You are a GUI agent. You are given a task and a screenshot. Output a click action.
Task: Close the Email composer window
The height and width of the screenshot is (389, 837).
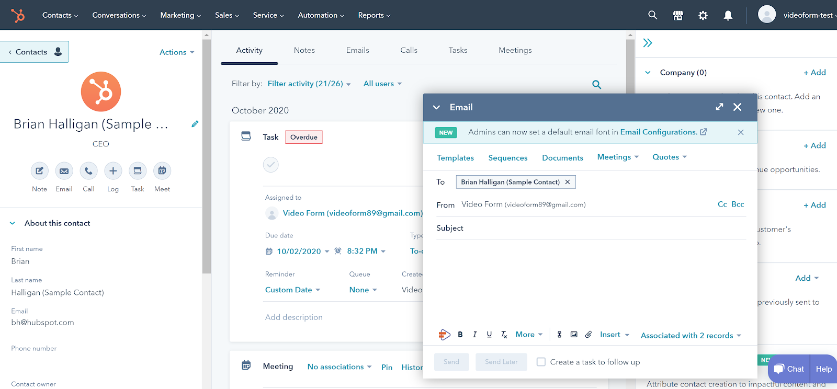pos(737,107)
